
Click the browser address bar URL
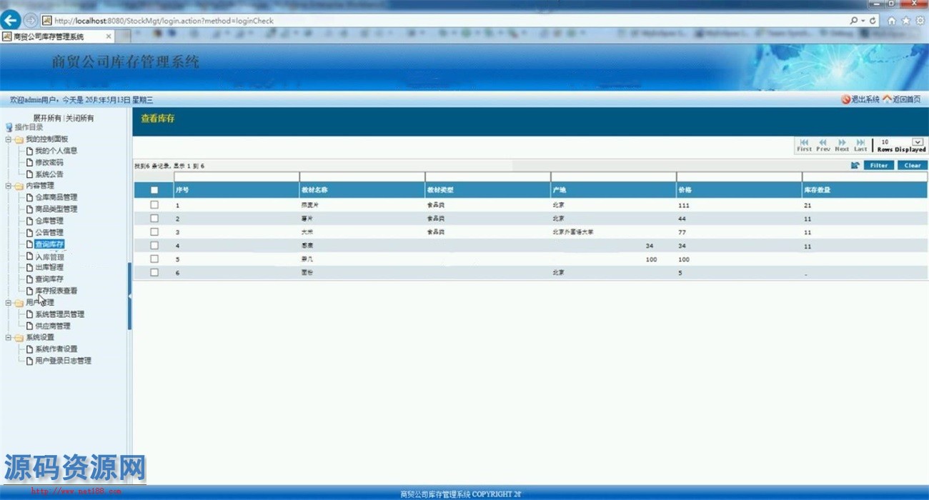coord(164,21)
